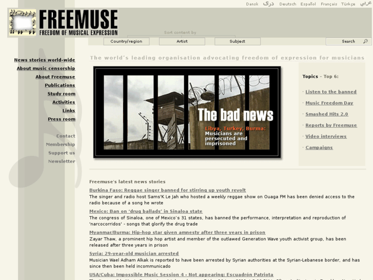The height and width of the screenshot is (280, 373).
Task: Switch language to Dari
Action: pos(268,4)
